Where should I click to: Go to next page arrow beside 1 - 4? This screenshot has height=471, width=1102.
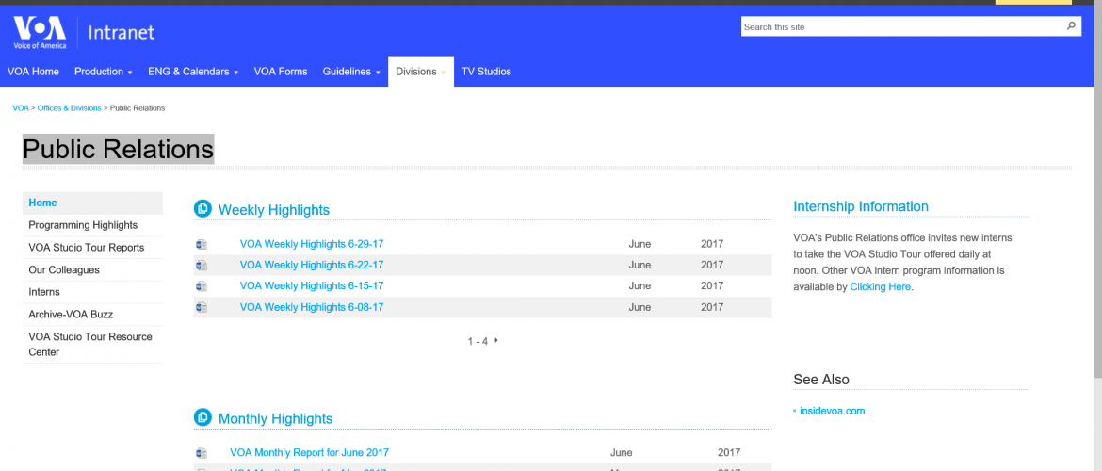[496, 340]
